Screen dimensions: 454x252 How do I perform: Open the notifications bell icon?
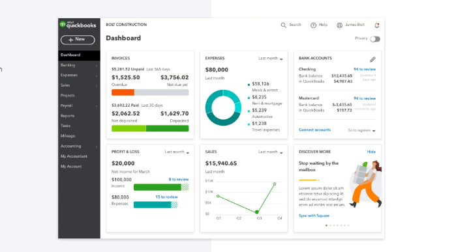click(376, 25)
